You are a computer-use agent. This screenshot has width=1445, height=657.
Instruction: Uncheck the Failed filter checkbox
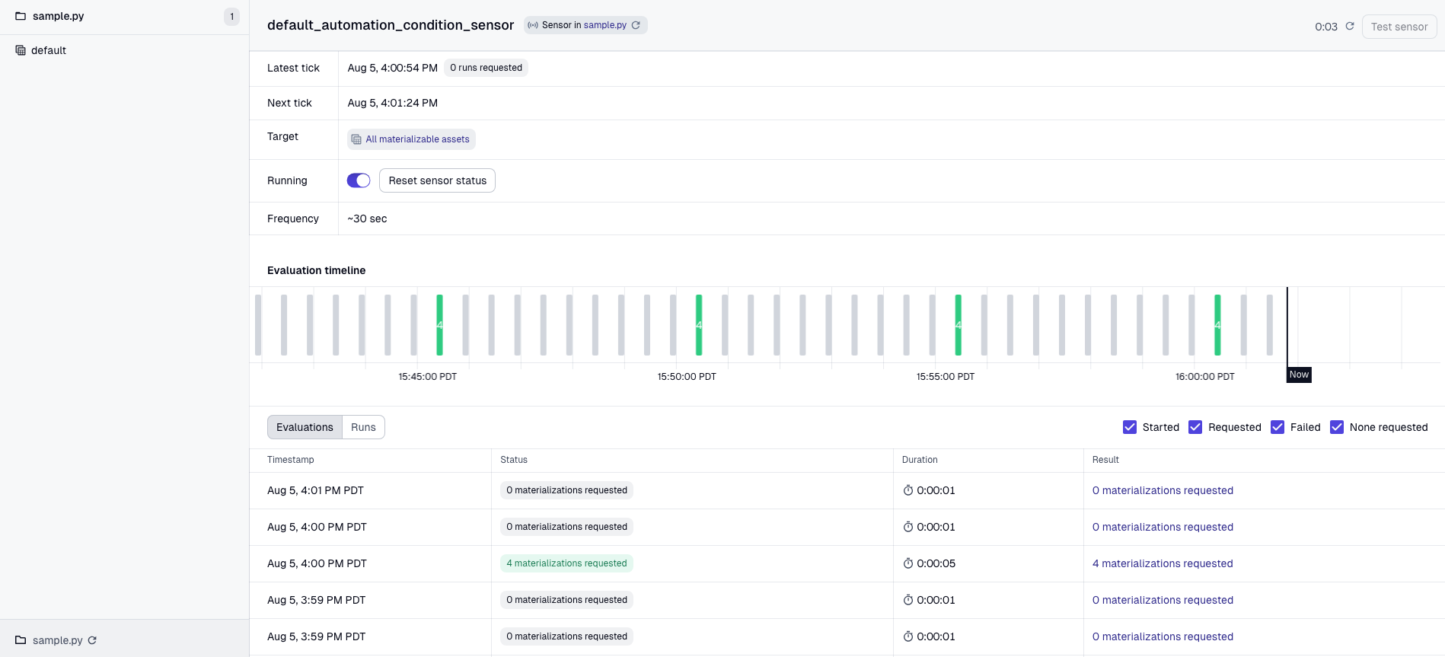point(1278,427)
